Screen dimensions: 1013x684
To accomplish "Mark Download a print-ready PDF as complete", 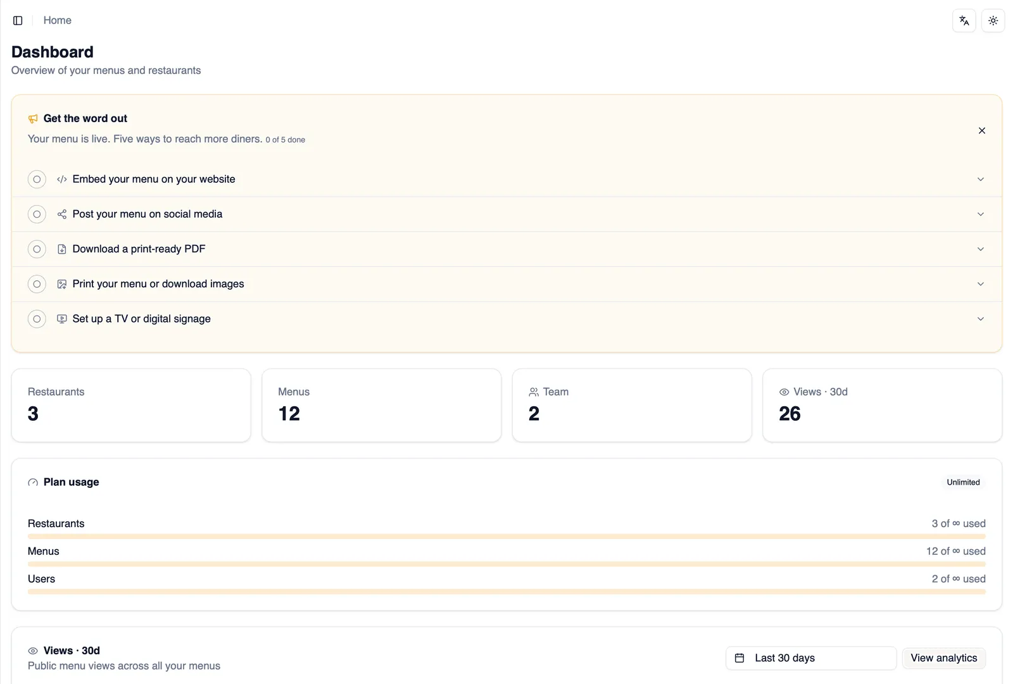I will click(37, 249).
